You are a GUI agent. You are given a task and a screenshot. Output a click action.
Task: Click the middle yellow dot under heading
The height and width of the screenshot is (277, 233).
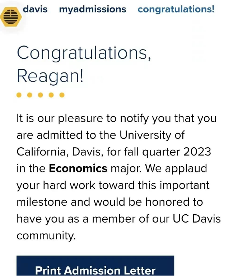point(41,95)
